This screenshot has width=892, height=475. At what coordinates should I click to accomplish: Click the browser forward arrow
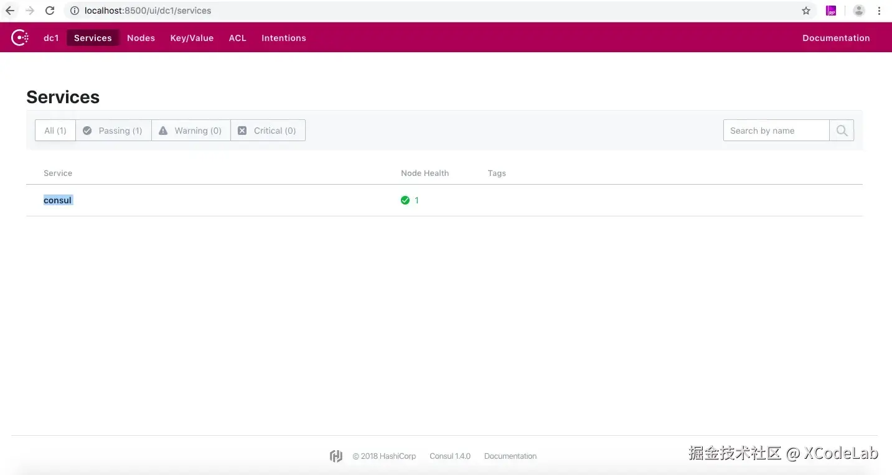coord(30,11)
